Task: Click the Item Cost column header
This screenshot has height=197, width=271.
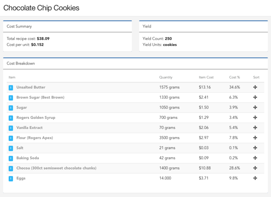Action: pyautogui.click(x=206, y=77)
